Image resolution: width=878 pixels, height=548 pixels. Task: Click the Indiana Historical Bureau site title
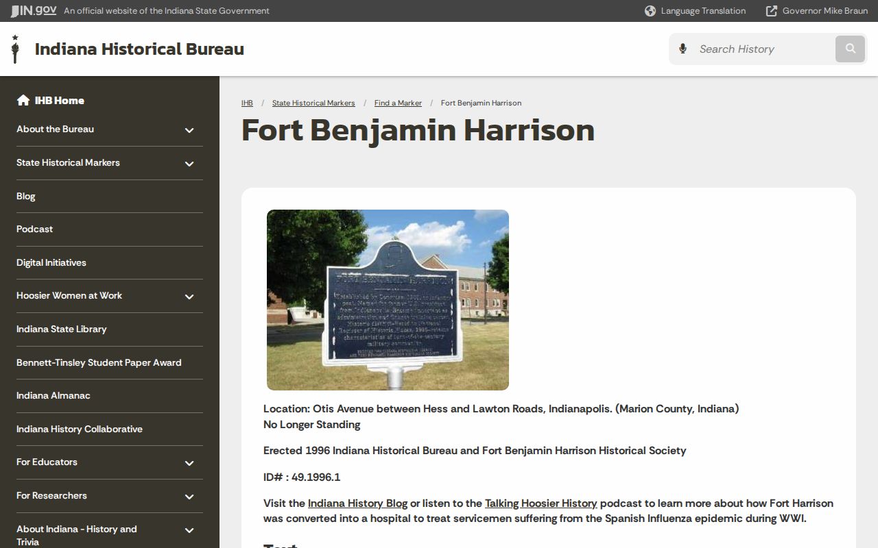click(139, 49)
